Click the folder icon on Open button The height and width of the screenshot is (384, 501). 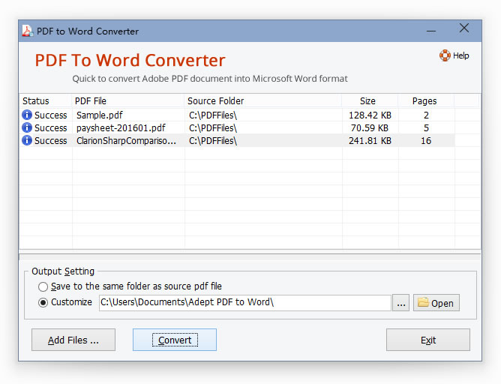423,303
